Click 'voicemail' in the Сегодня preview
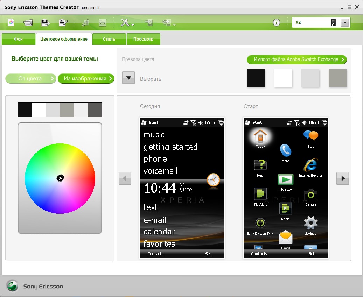363x297 pixels. coord(160,171)
